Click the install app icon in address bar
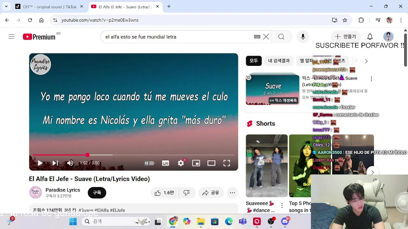The image size is (408, 229). (x=334, y=20)
